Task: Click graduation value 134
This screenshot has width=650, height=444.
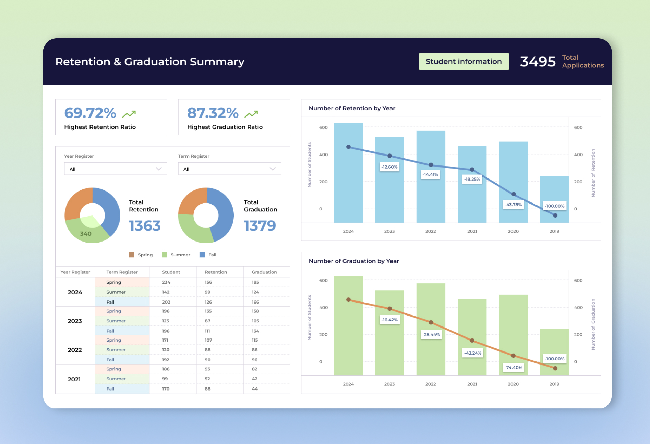Action: pyautogui.click(x=255, y=331)
